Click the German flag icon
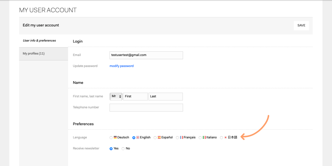Viewport: 332px width, 166px height. 115,137
